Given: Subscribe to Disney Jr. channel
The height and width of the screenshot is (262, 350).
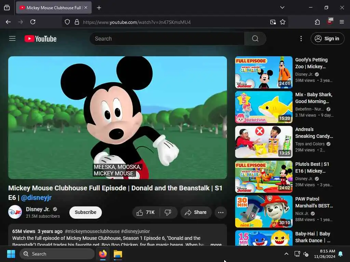Looking at the screenshot, I should pyautogui.click(x=85, y=212).
